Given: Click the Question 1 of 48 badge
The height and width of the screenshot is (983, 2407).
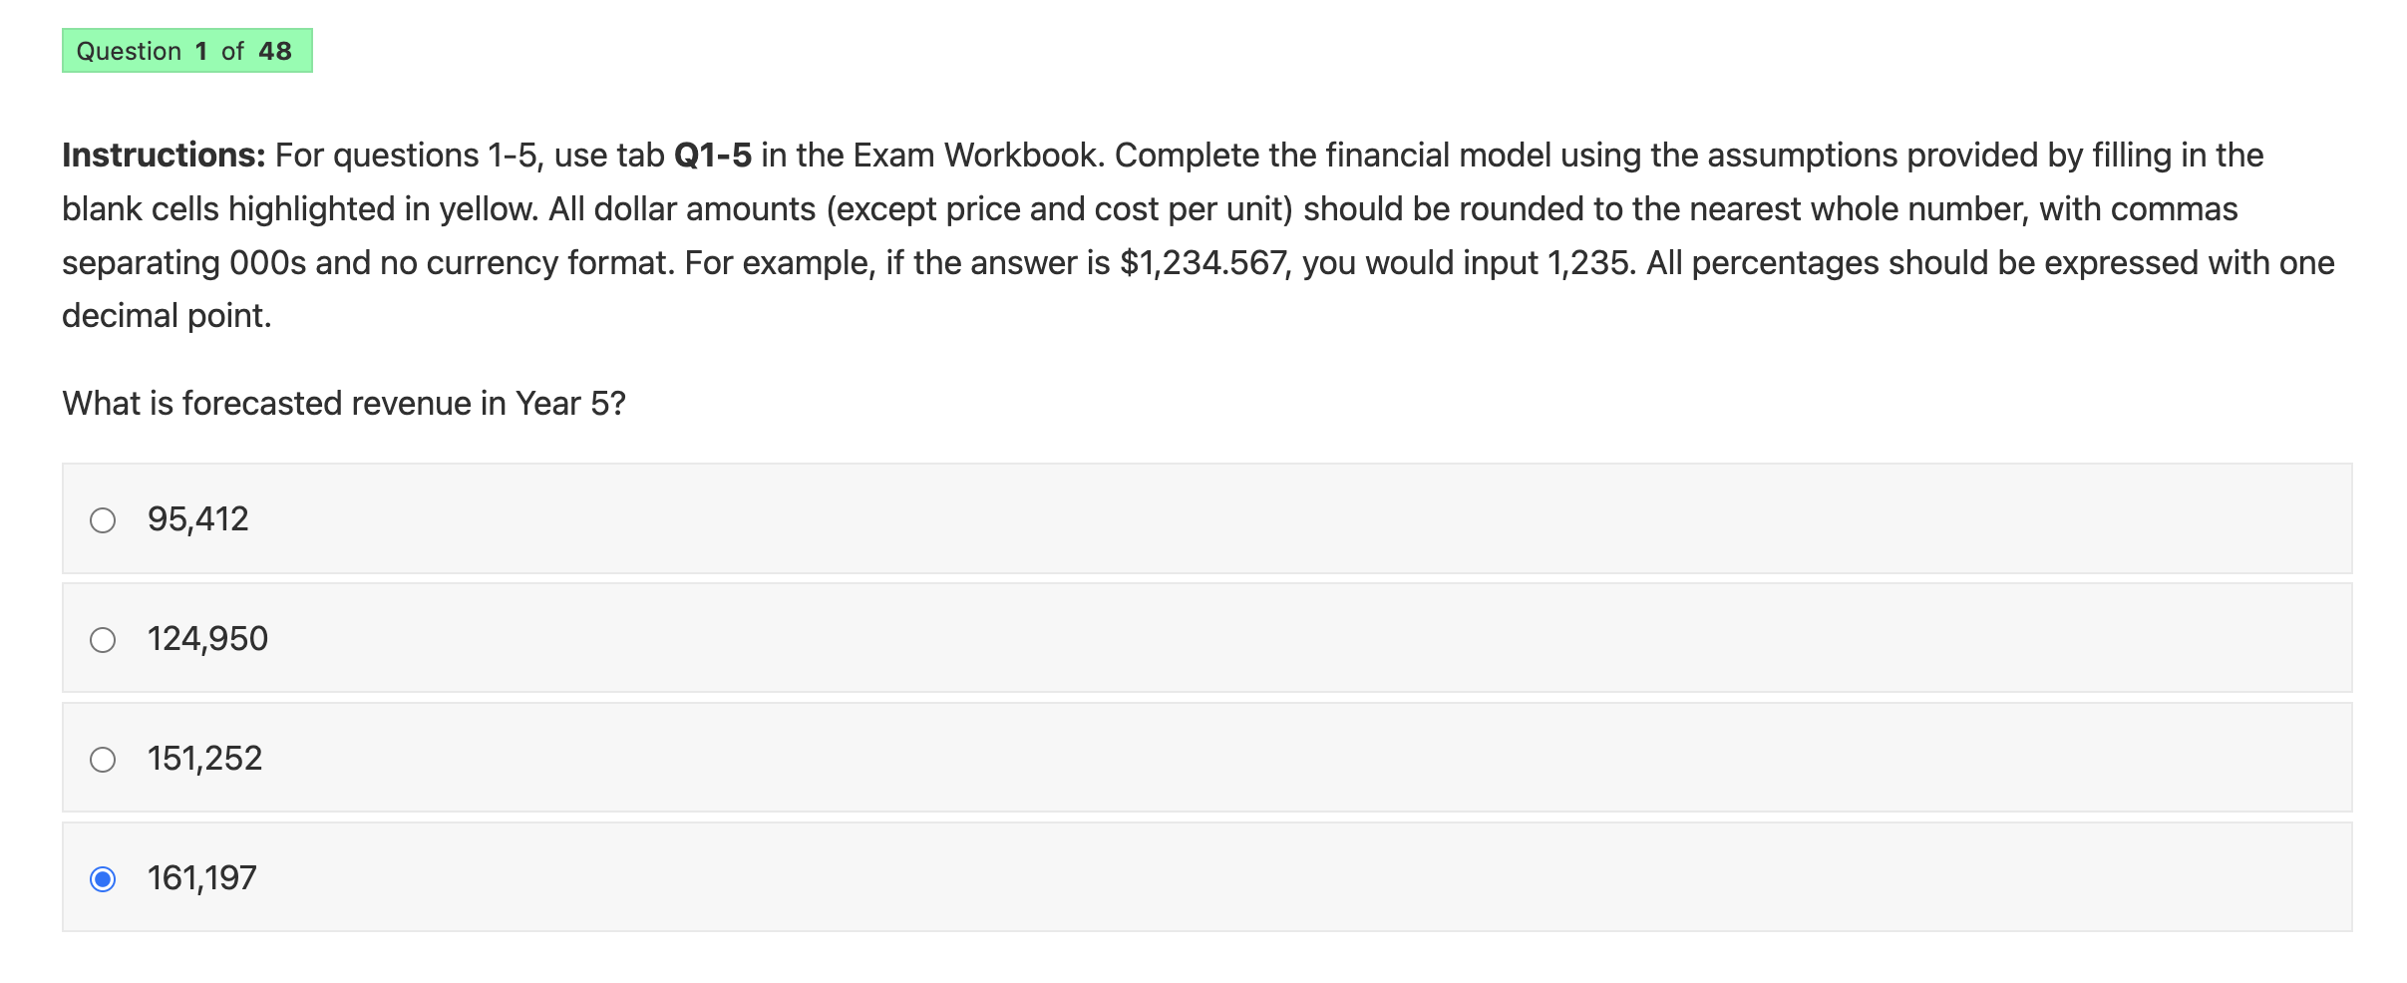Looking at the screenshot, I should click(187, 51).
